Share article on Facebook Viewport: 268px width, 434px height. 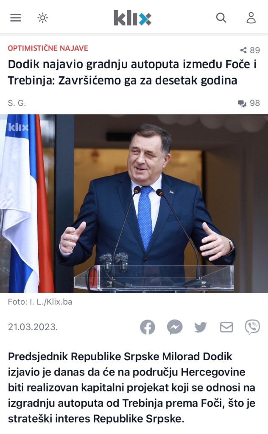pyautogui.click(x=148, y=327)
